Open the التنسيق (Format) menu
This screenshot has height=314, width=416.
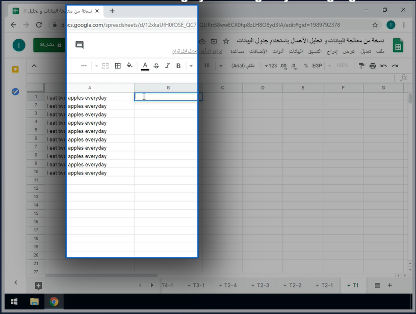pyautogui.click(x=315, y=51)
